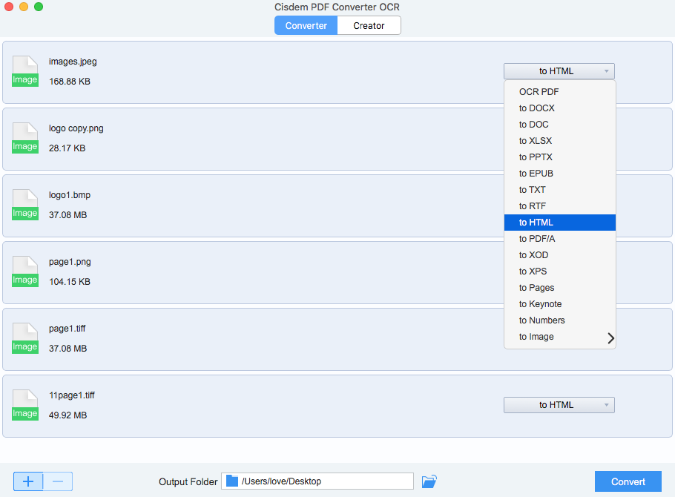Open the format dropdown for 11page1.tiff

coord(559,405)
